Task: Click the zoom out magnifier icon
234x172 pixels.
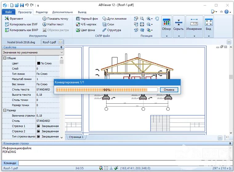Action: click(x=148, y=24)
